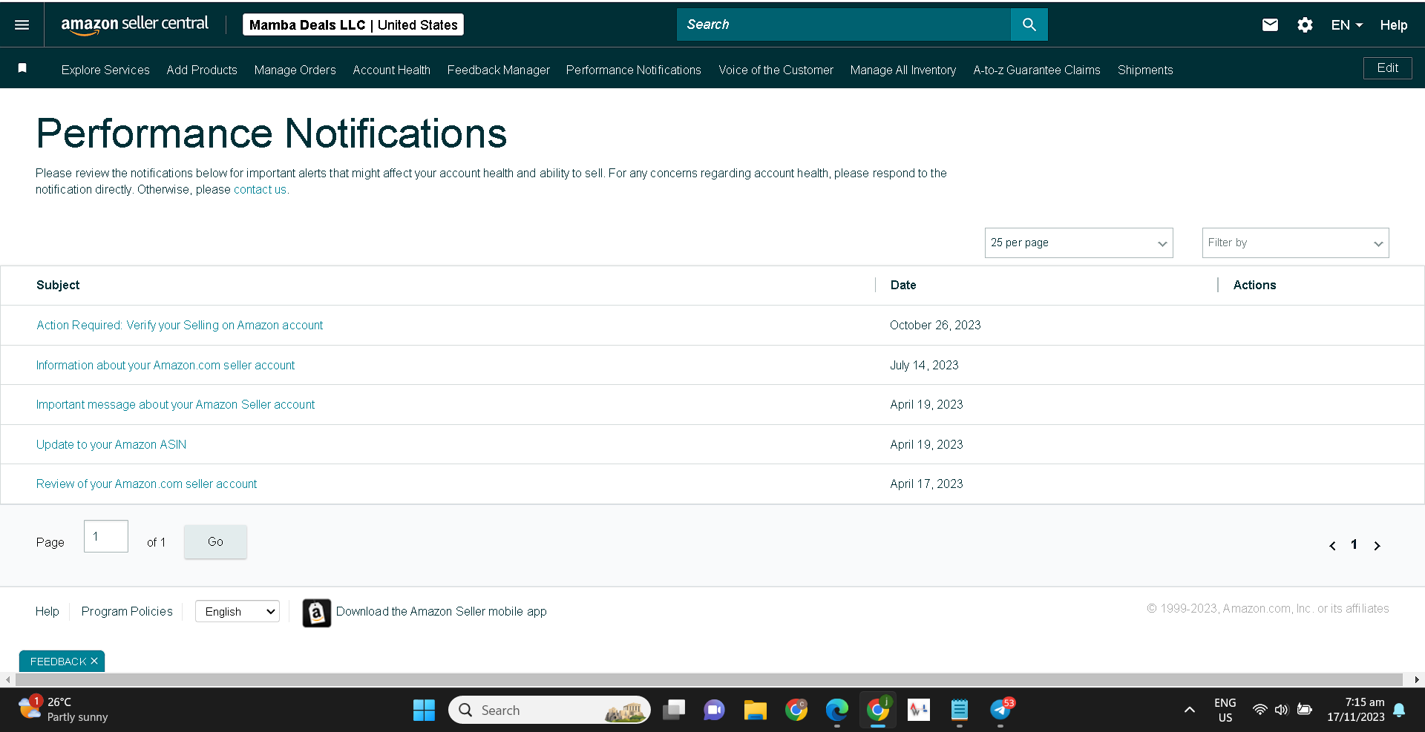
Task: Open Voice of the Customer
Action: pos(776,70)
